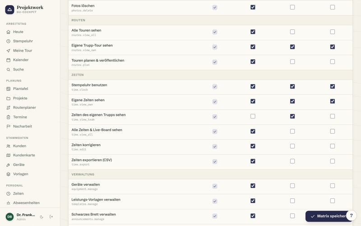Click the Kalender icon in sidebar
The height and width of the screenshot is (226, 361).
click(x=8, y=60)
